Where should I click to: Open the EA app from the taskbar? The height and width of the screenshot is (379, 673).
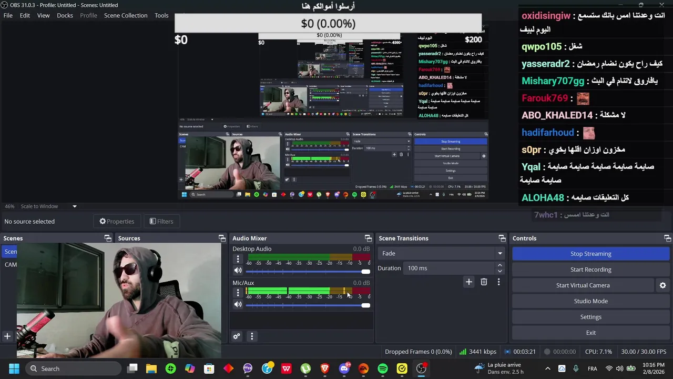point(363,368)
